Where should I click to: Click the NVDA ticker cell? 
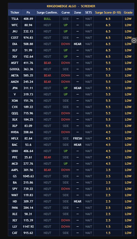14,132
